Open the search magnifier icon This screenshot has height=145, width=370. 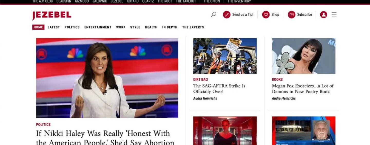214,15
